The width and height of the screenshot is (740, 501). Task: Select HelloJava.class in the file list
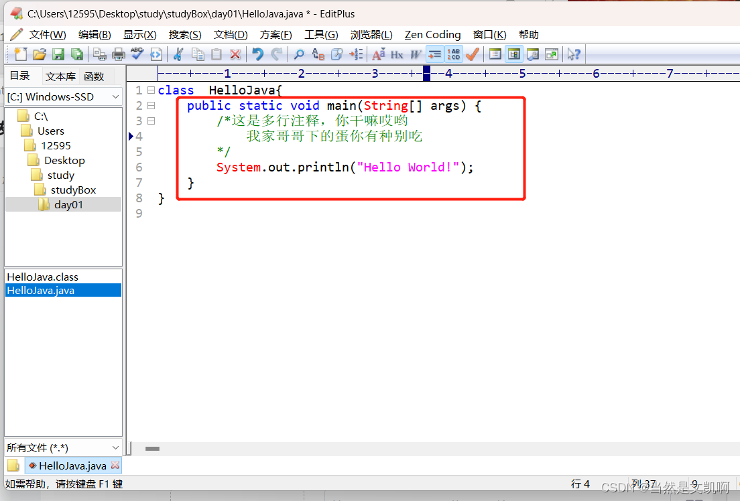coord(42,277)
